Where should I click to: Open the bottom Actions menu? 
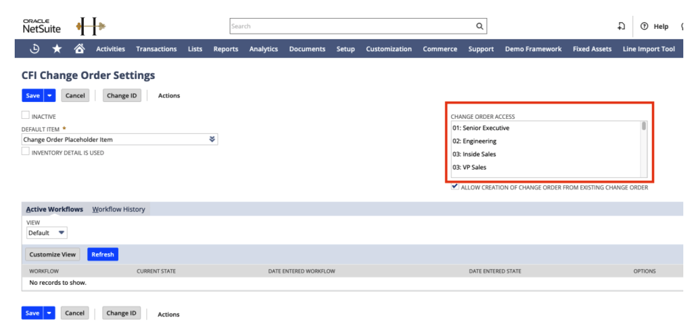tap(168, 314)
